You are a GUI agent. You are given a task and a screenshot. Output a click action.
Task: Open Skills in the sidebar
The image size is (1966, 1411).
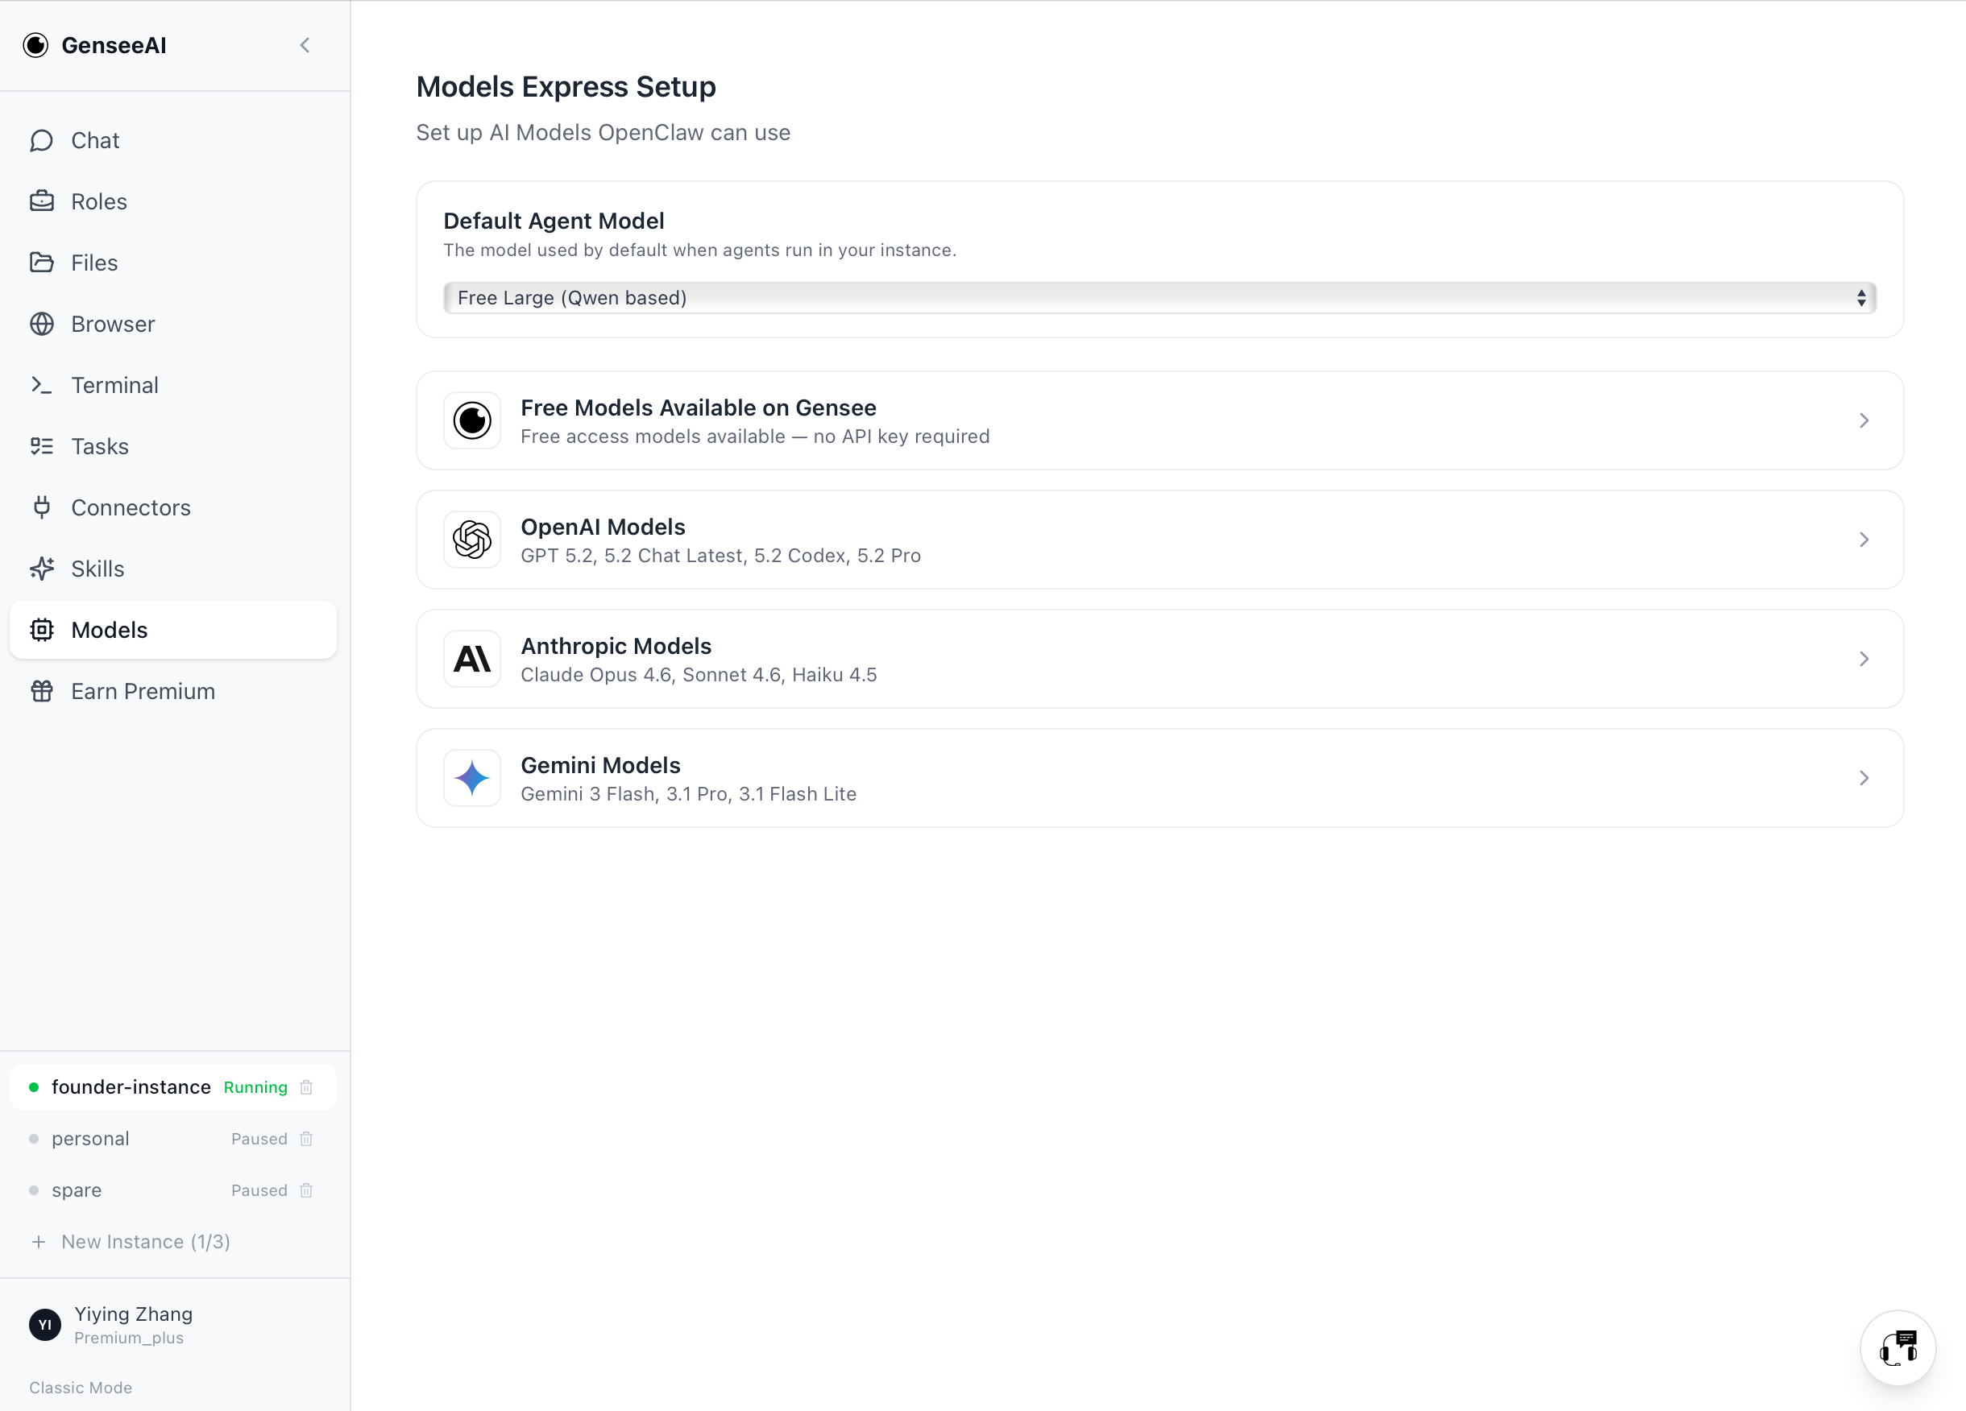coord(173,569)
